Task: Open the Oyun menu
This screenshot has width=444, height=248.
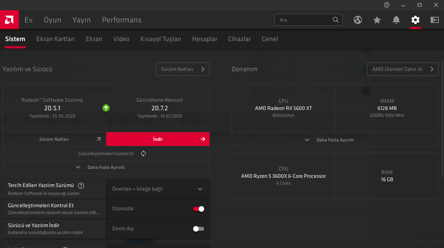Action: click(52, 20)
